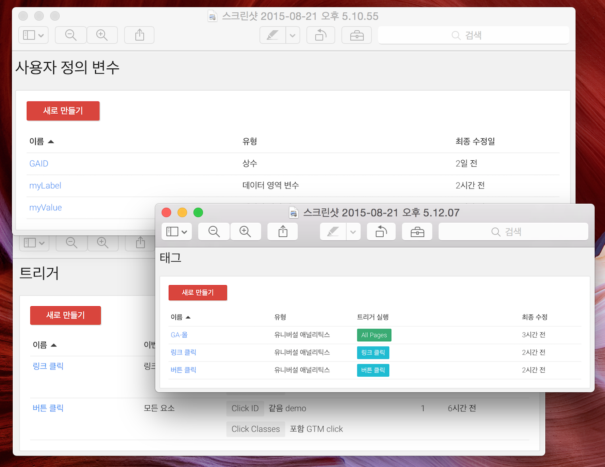Click the 검색 field in the top window
Screen dimensions: 605x467
pyautogui.click(x=473, y=35)
